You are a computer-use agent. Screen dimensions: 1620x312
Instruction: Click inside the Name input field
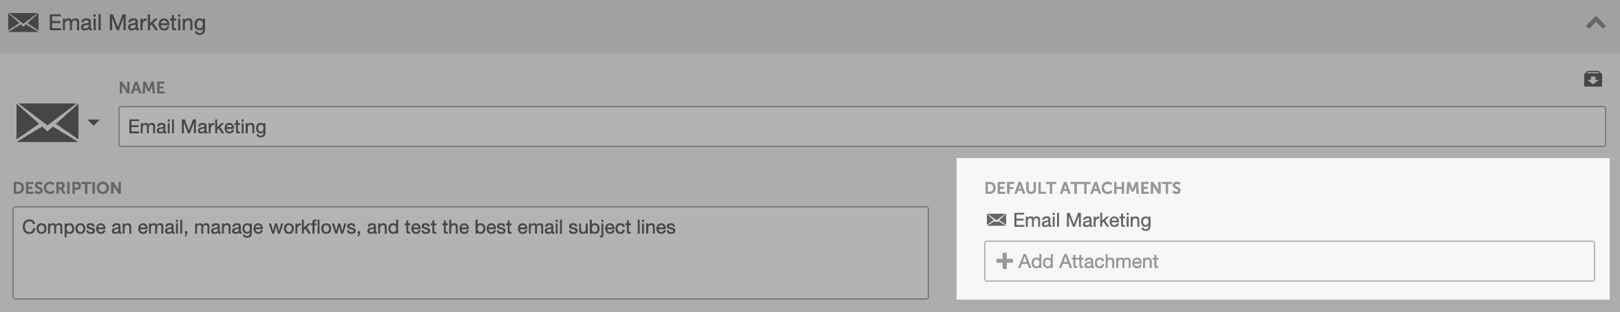click(862, 126)
